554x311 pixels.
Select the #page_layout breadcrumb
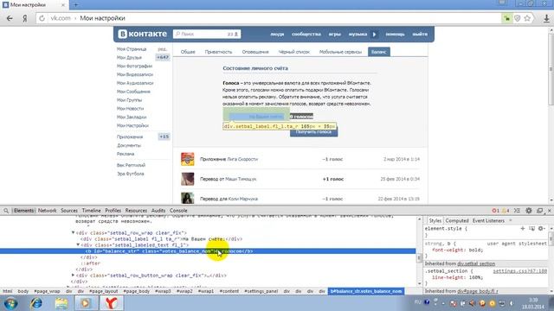tap(103, 291)
